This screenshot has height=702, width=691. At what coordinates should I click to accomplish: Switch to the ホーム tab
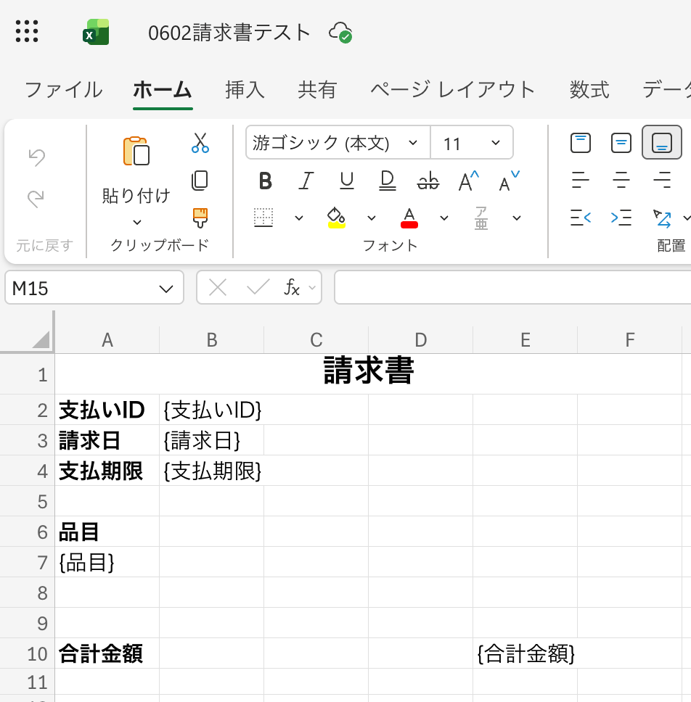(163, 89)
